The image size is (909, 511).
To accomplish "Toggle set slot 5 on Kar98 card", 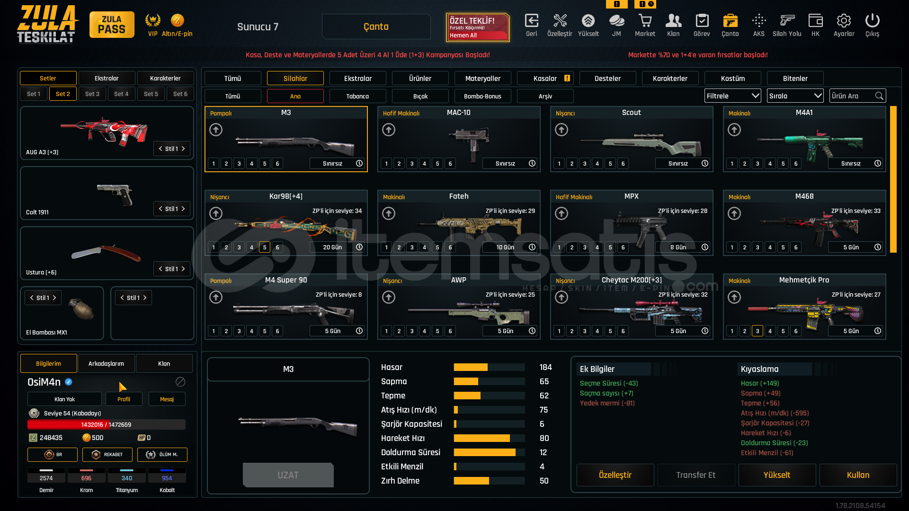I will (x=265, y=247).
